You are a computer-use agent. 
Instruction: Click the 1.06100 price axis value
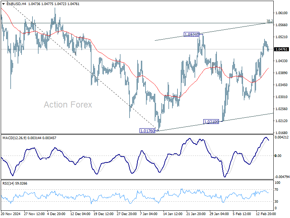282,13
